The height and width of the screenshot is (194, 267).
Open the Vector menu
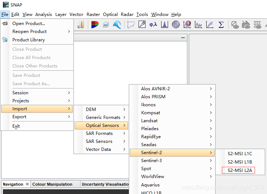point(76,15)
